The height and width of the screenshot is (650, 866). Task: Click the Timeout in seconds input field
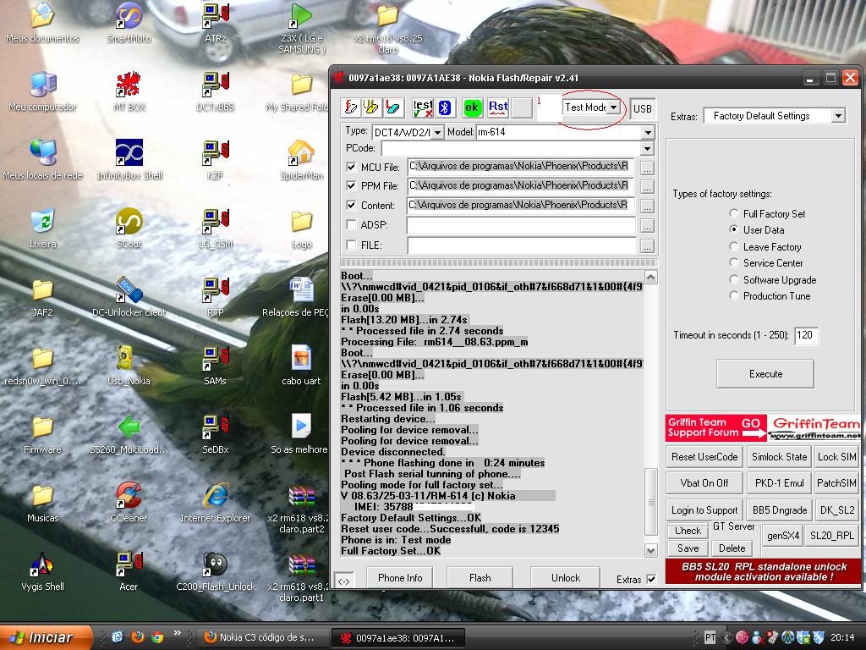[x=805, y=335]
